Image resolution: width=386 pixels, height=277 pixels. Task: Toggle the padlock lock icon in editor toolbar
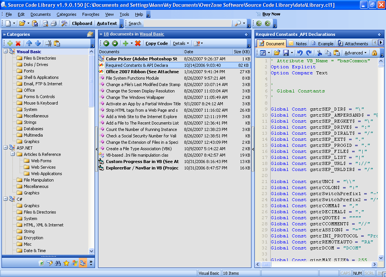[374, 53]
